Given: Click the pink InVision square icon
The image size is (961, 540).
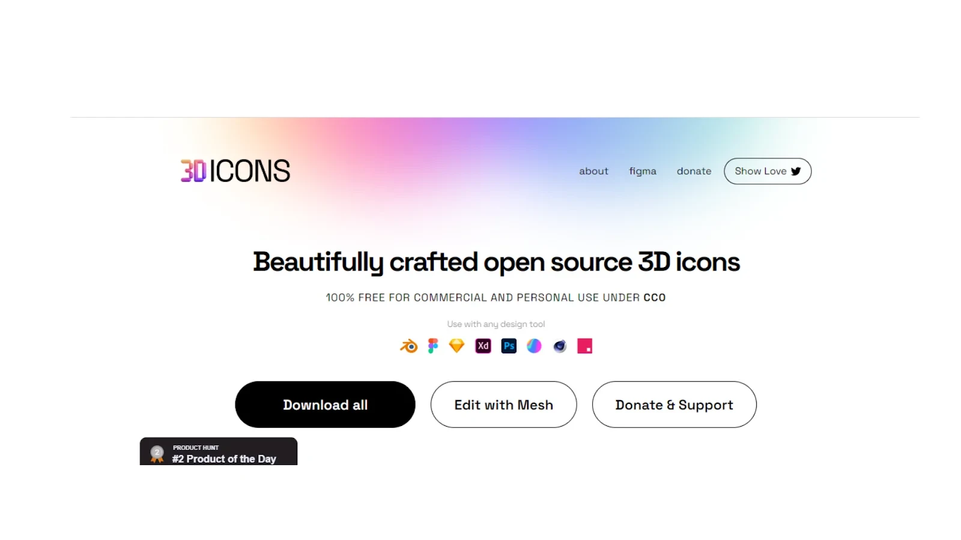Looking at the screenshot, I should 585,346.
